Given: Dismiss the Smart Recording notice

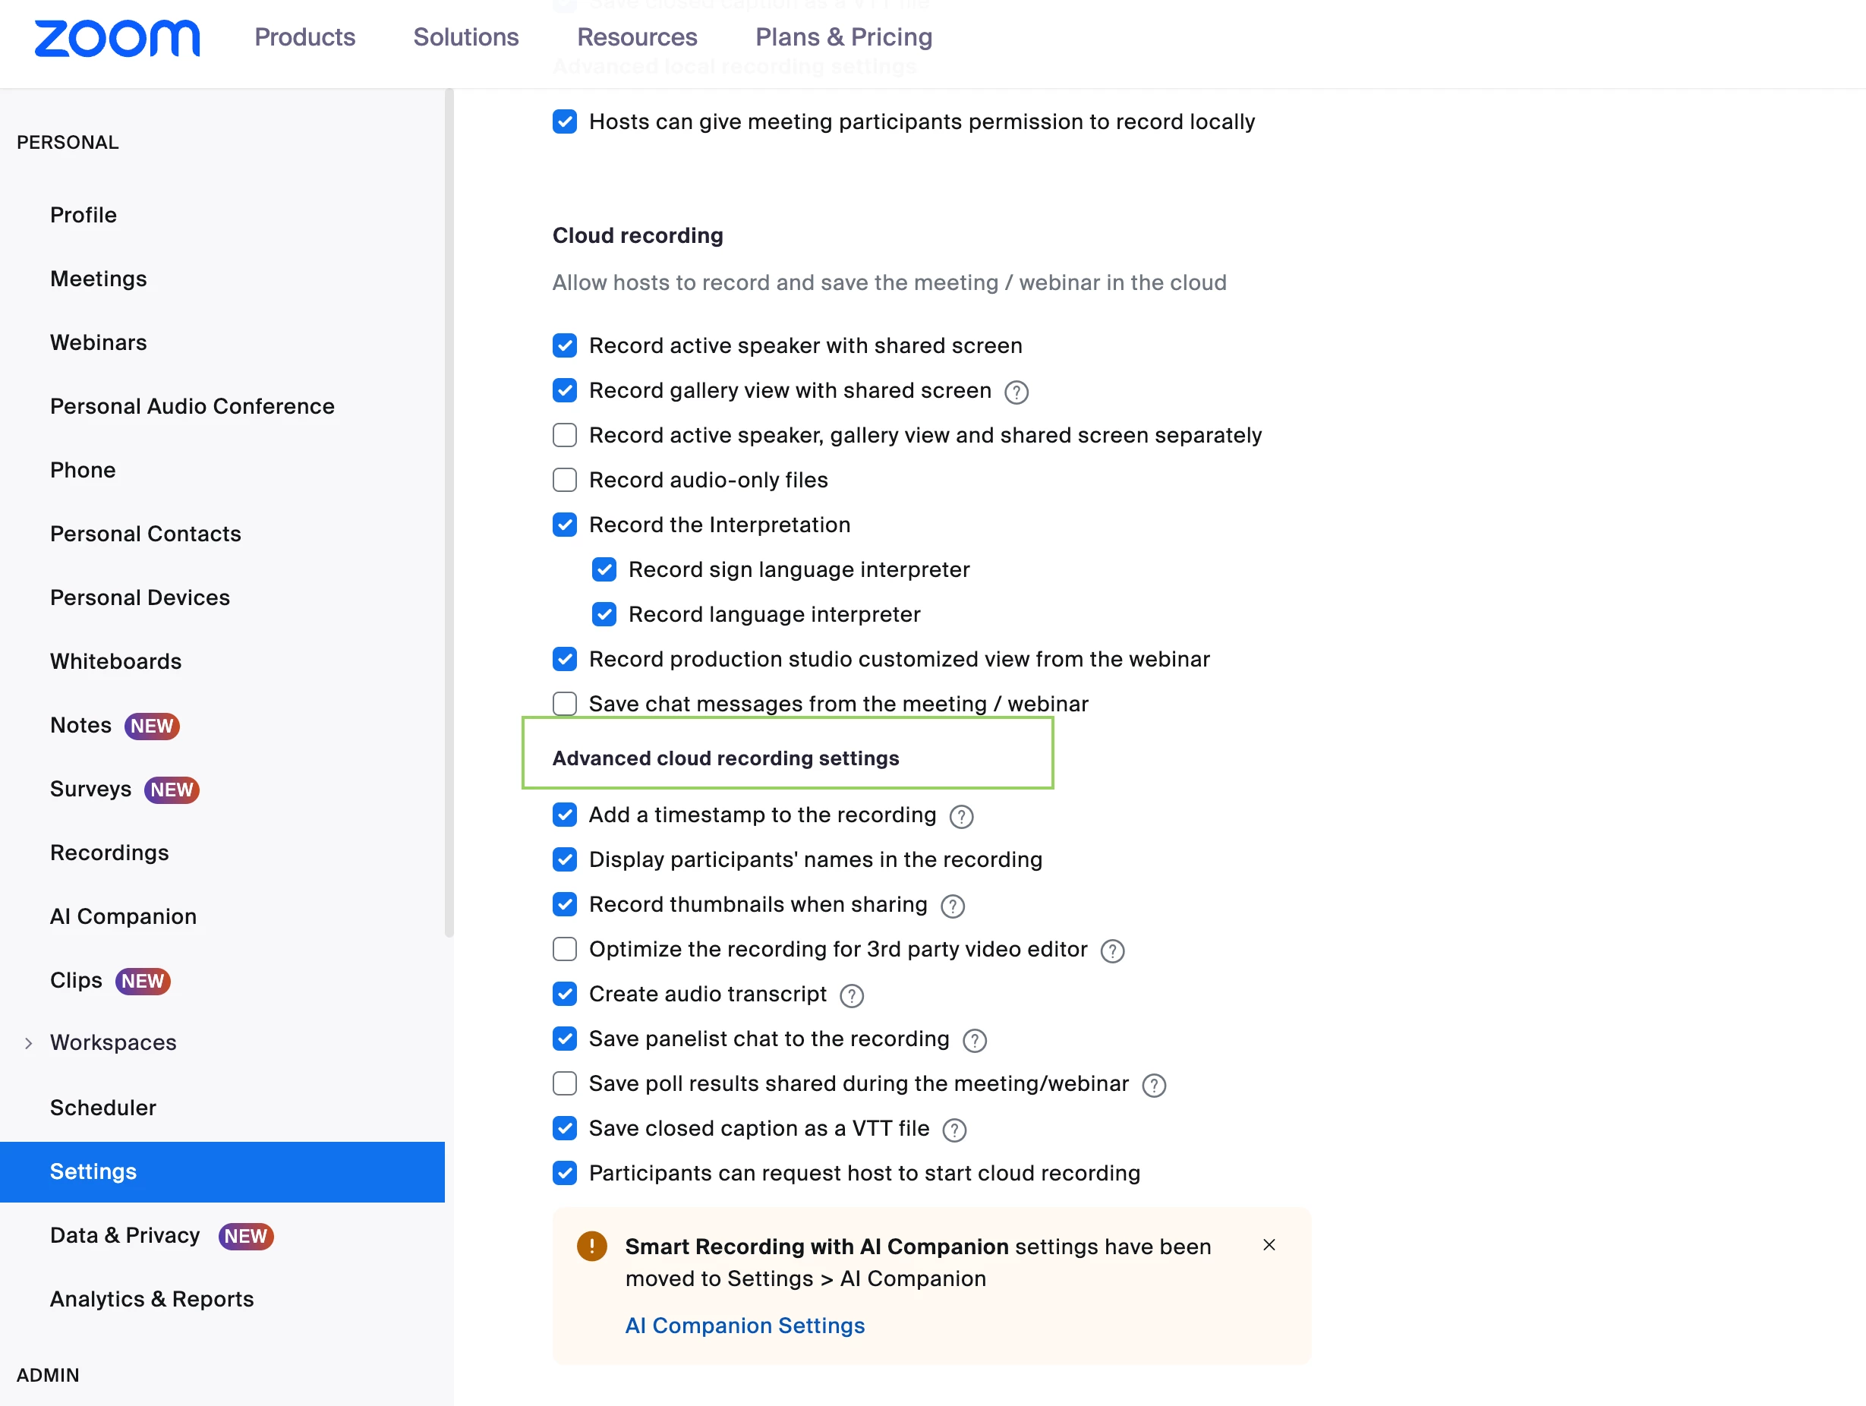Looking at the screenshot, I should pyautogui.click(x=1268, y=1245).
